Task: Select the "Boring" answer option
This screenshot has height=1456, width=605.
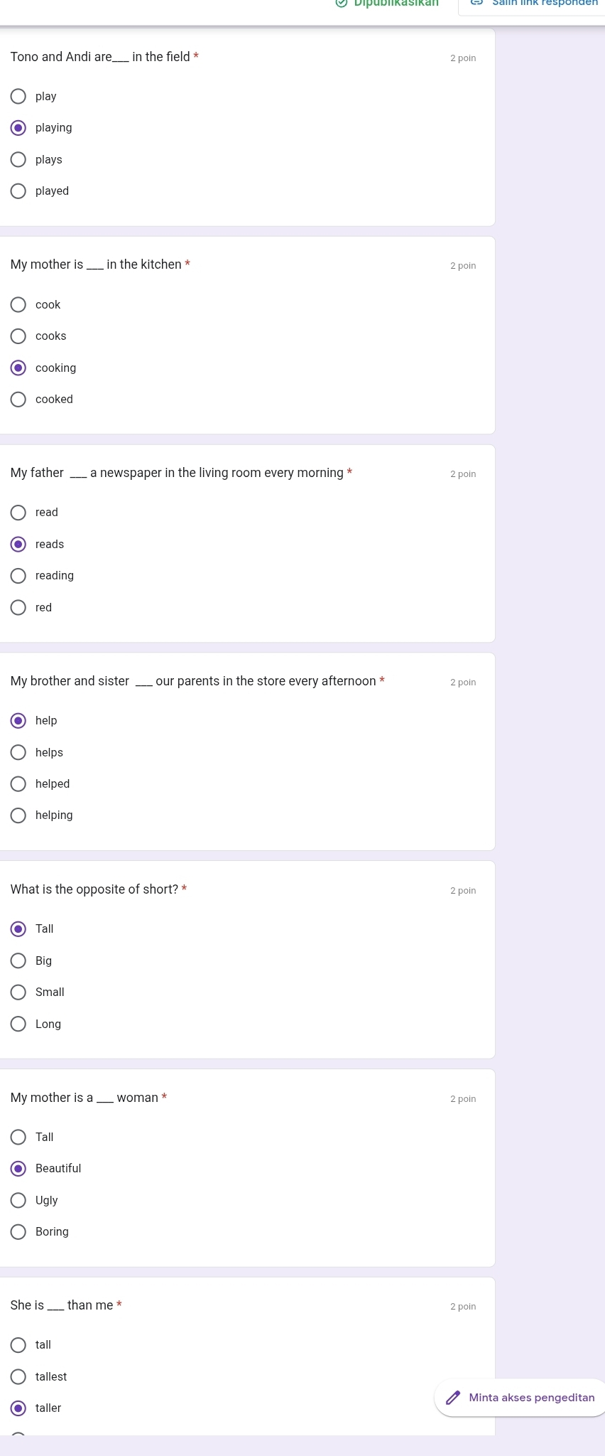Action: [x=18, y=1231]
